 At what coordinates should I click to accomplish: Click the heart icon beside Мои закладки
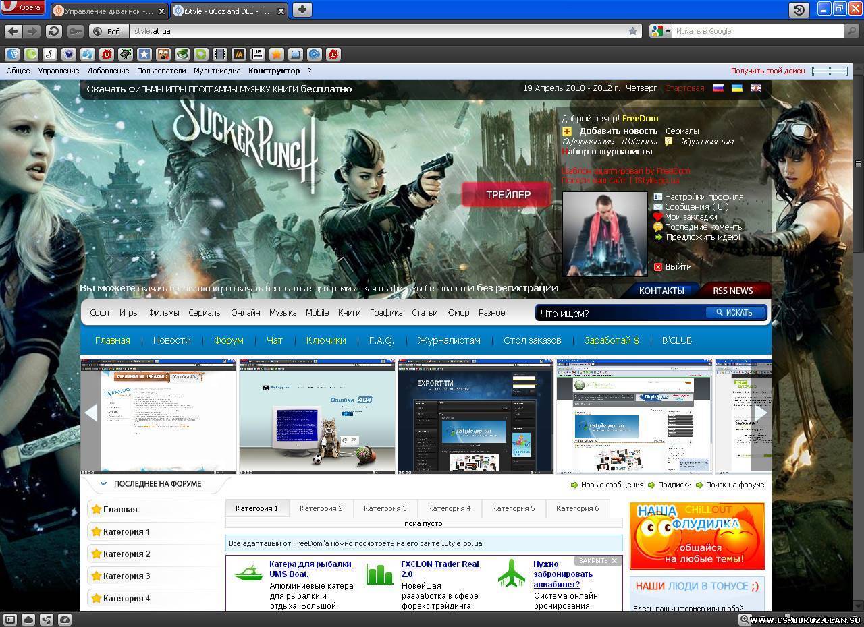pos(658,217)
